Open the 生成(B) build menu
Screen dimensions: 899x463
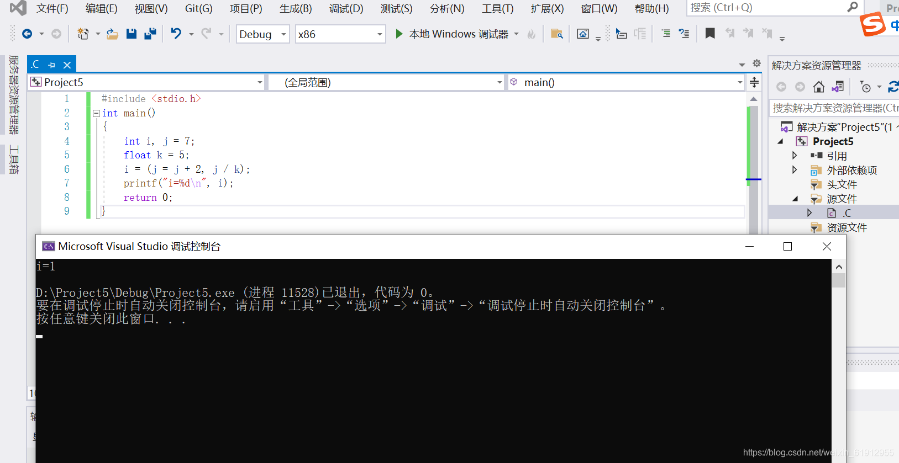(296, 8)
